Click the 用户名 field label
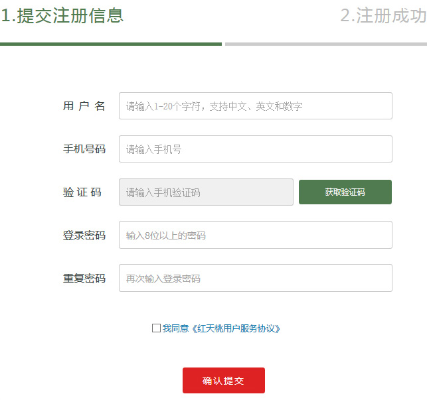The image size is (427, 400). [84, 106]
